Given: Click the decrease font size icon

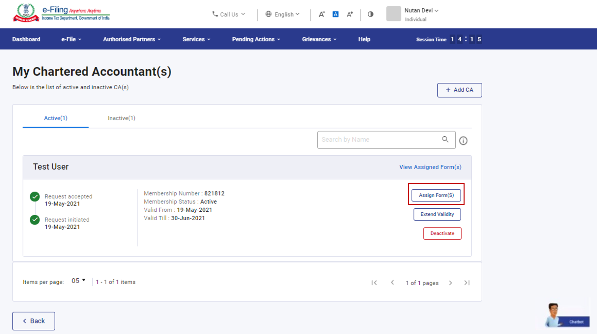Looking at the screenshot, I should [x=322, y=14].
